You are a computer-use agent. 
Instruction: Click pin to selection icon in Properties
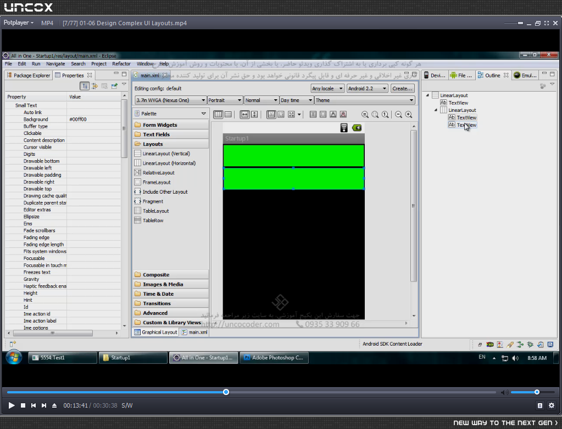(x=114, y=86)
